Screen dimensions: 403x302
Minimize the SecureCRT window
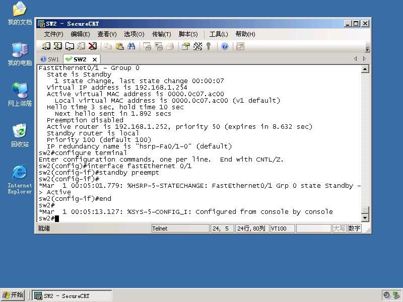348,24
